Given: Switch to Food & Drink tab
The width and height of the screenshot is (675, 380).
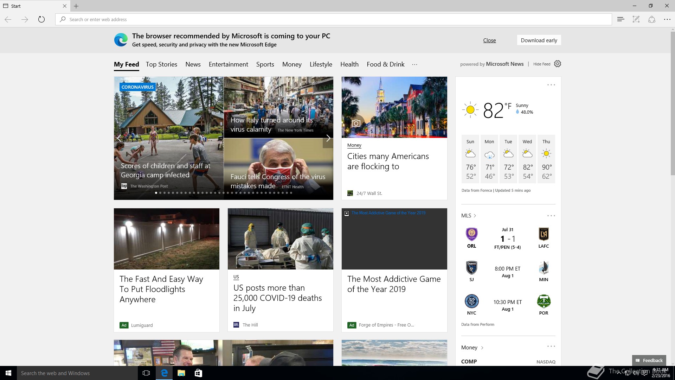Looking at the screenshot, I should [386, 64].
